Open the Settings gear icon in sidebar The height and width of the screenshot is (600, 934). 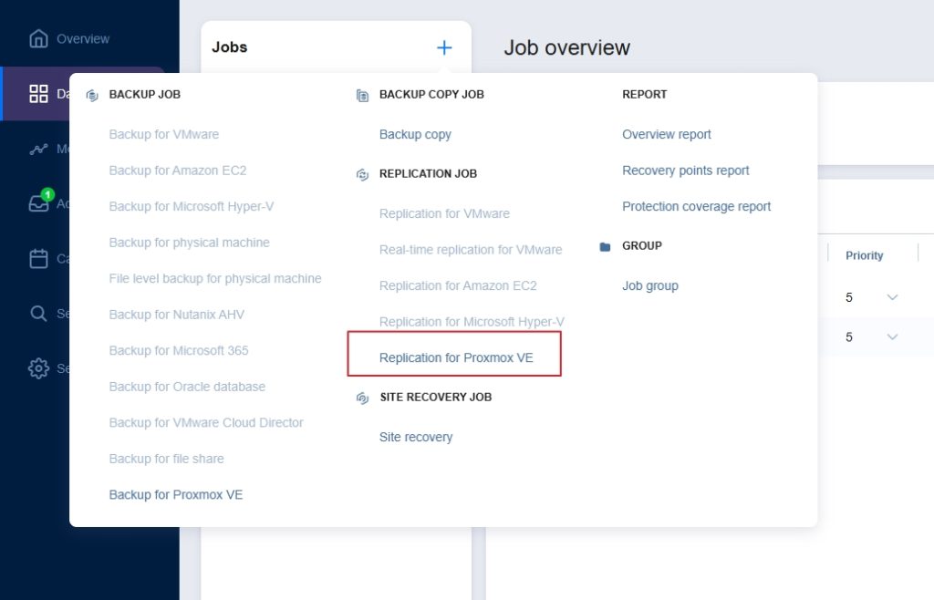point(38,368)
